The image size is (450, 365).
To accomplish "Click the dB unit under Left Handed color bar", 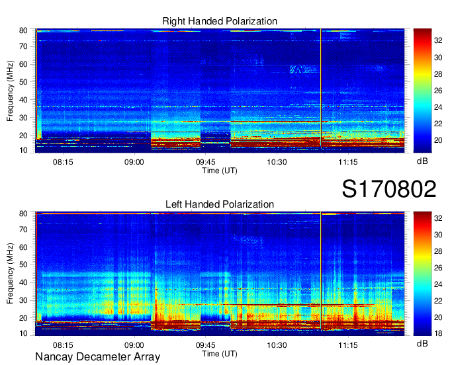I will 422,344.
